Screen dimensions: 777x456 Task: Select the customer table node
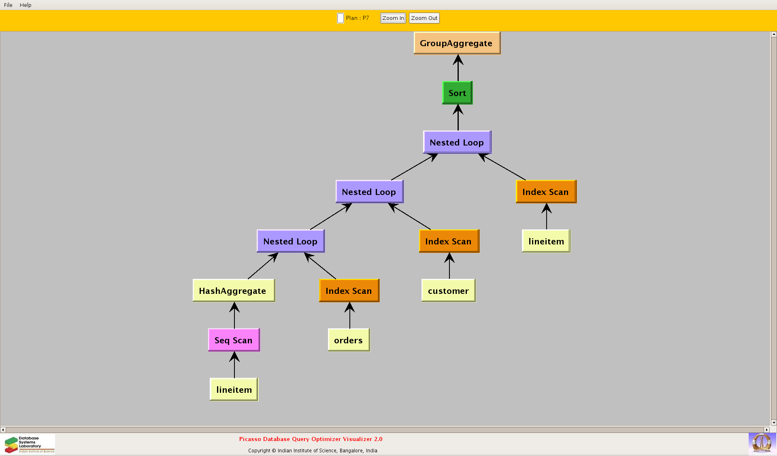[448, 291]
